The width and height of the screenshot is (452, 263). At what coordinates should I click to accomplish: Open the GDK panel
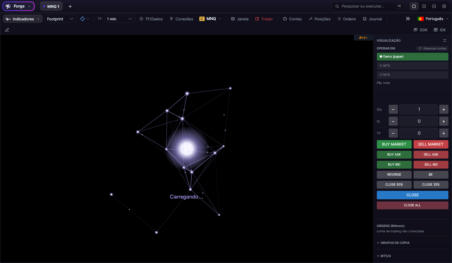coord(421,30)
